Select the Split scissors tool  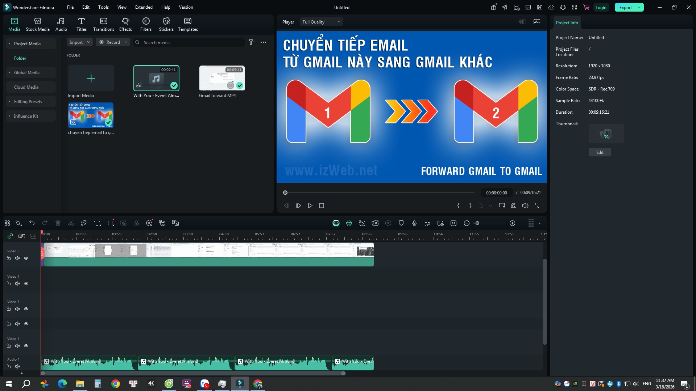71,223
